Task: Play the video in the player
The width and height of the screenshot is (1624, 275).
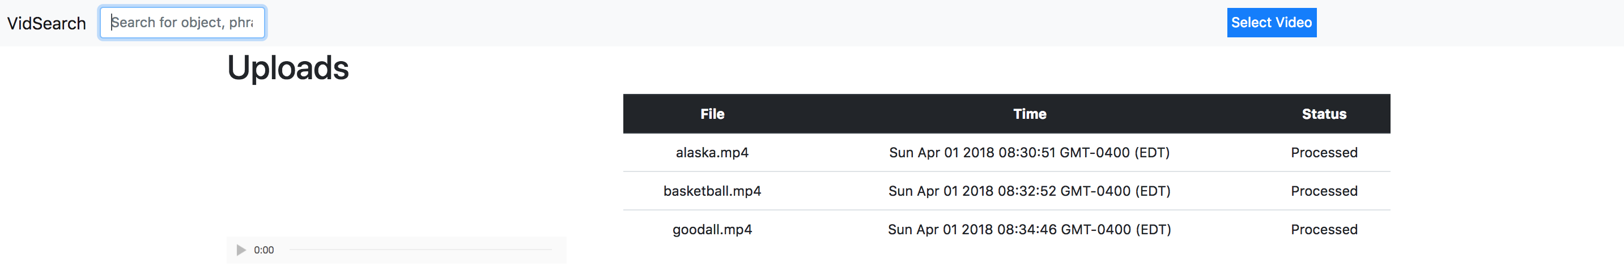Action: pos(241,250)
